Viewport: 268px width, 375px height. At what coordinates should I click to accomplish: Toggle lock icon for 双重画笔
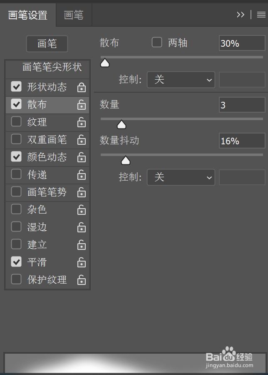(82, 140)
